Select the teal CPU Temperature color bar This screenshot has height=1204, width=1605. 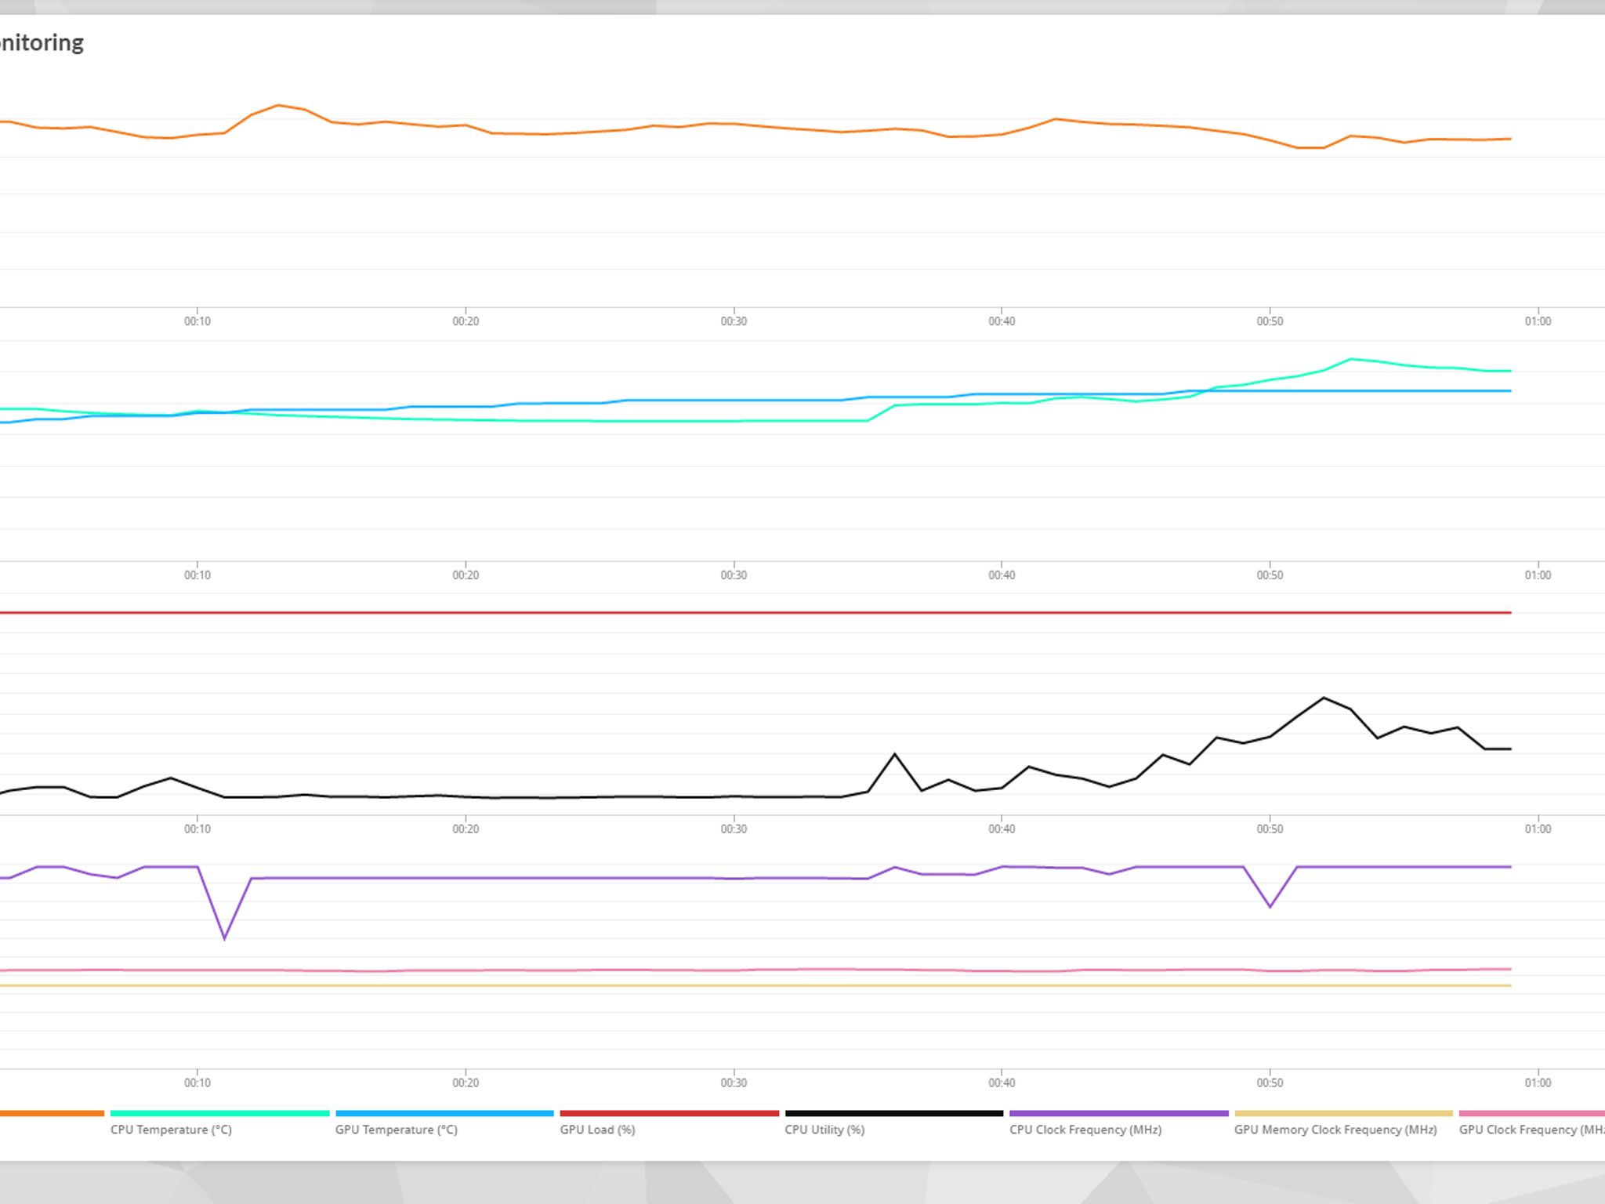click(219, 1113)
